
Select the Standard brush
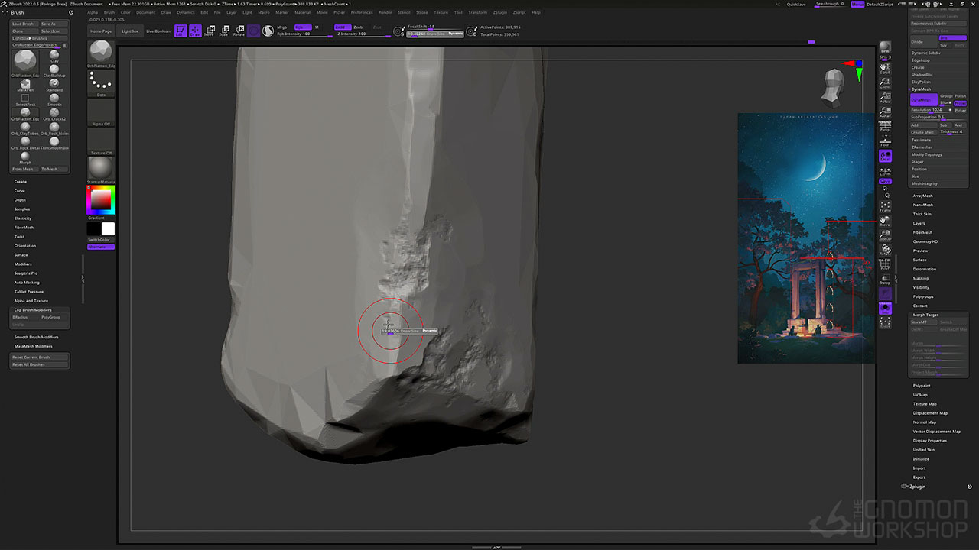pyautogui.click(x=54, y=85)
